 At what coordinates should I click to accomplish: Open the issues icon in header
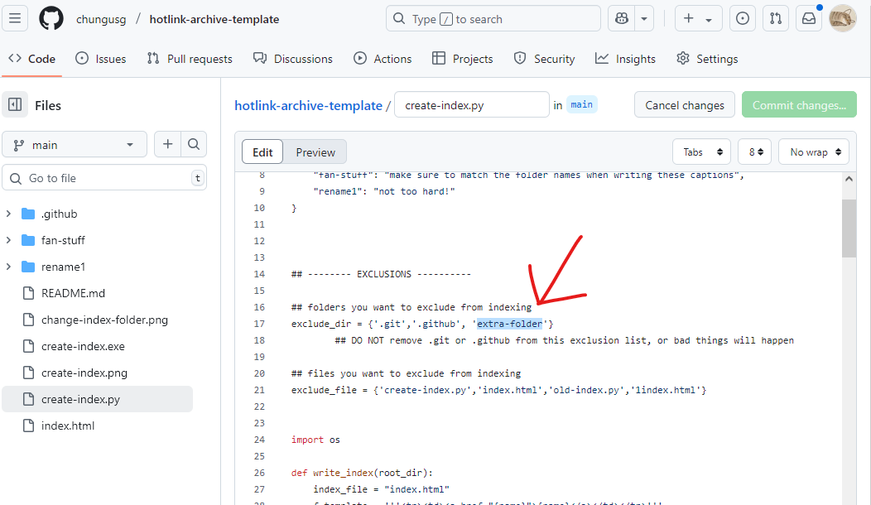point(743,18)
